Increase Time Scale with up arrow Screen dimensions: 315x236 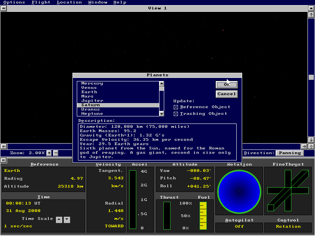tap(59, 219)
